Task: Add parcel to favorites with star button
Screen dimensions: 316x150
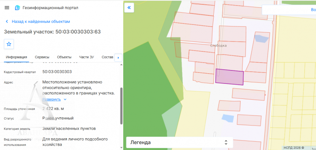Action: pos(9,44)
